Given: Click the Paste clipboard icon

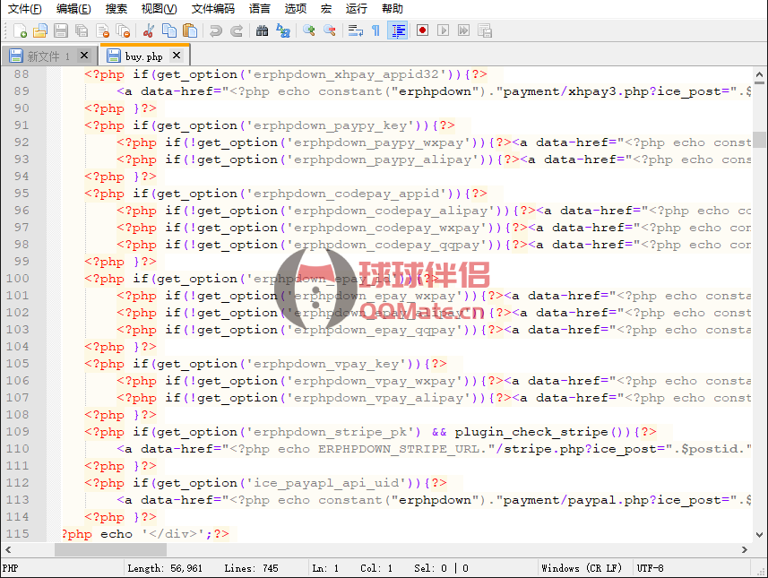Looking at the screenshot, I should (190, 30).
